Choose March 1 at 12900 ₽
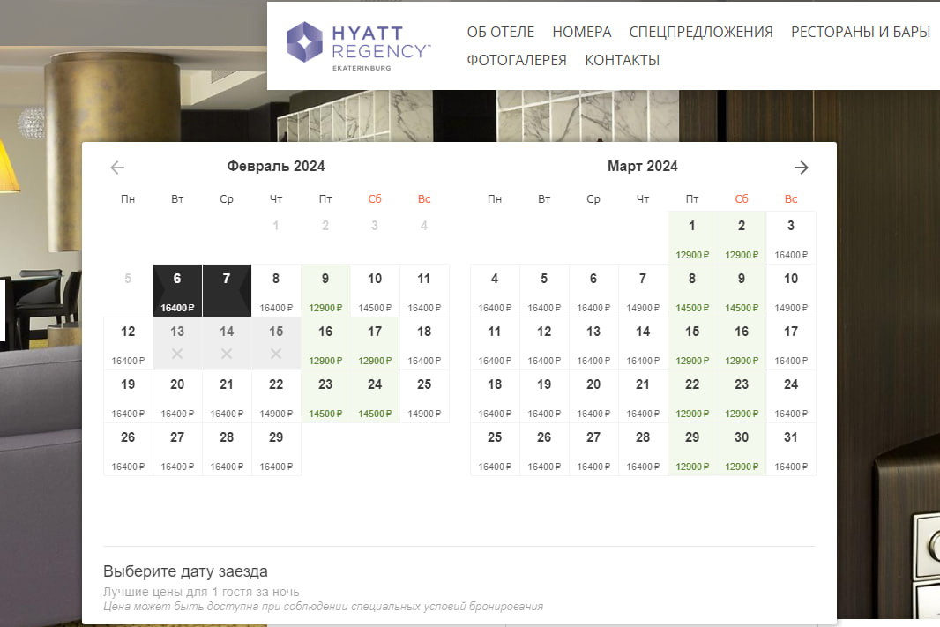Screen dimensions: 940x627 [692, 237]
